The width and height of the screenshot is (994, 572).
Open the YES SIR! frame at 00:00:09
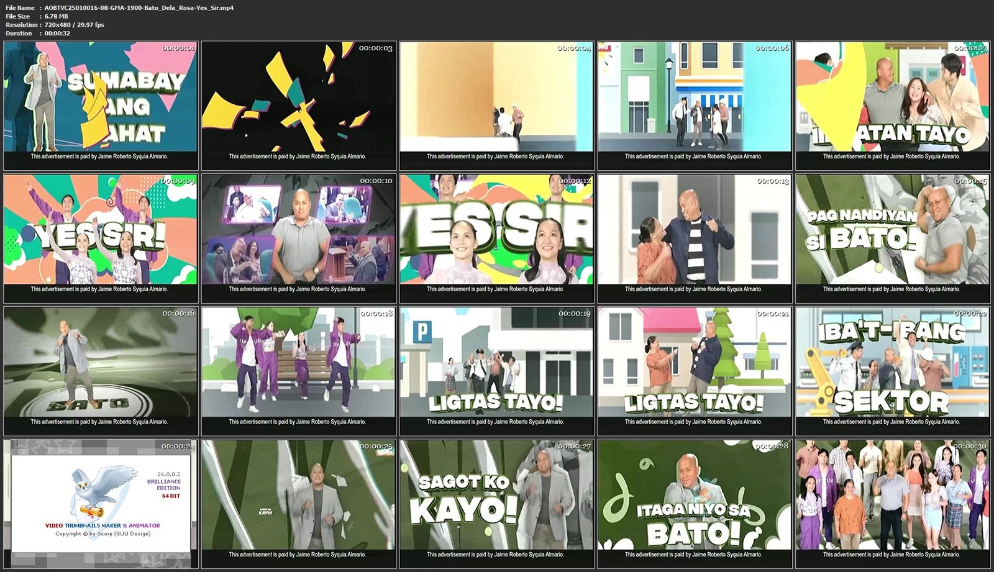pyautogui.click(x=101, y=238)
